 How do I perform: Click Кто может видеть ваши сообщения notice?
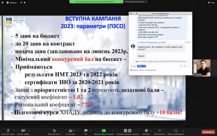coord(161,61)
